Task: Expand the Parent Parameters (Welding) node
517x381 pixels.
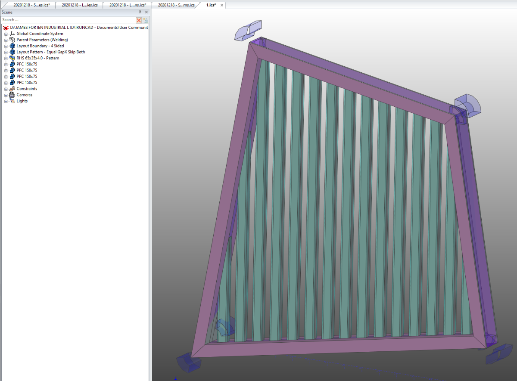Action: (x=6, y=40)
